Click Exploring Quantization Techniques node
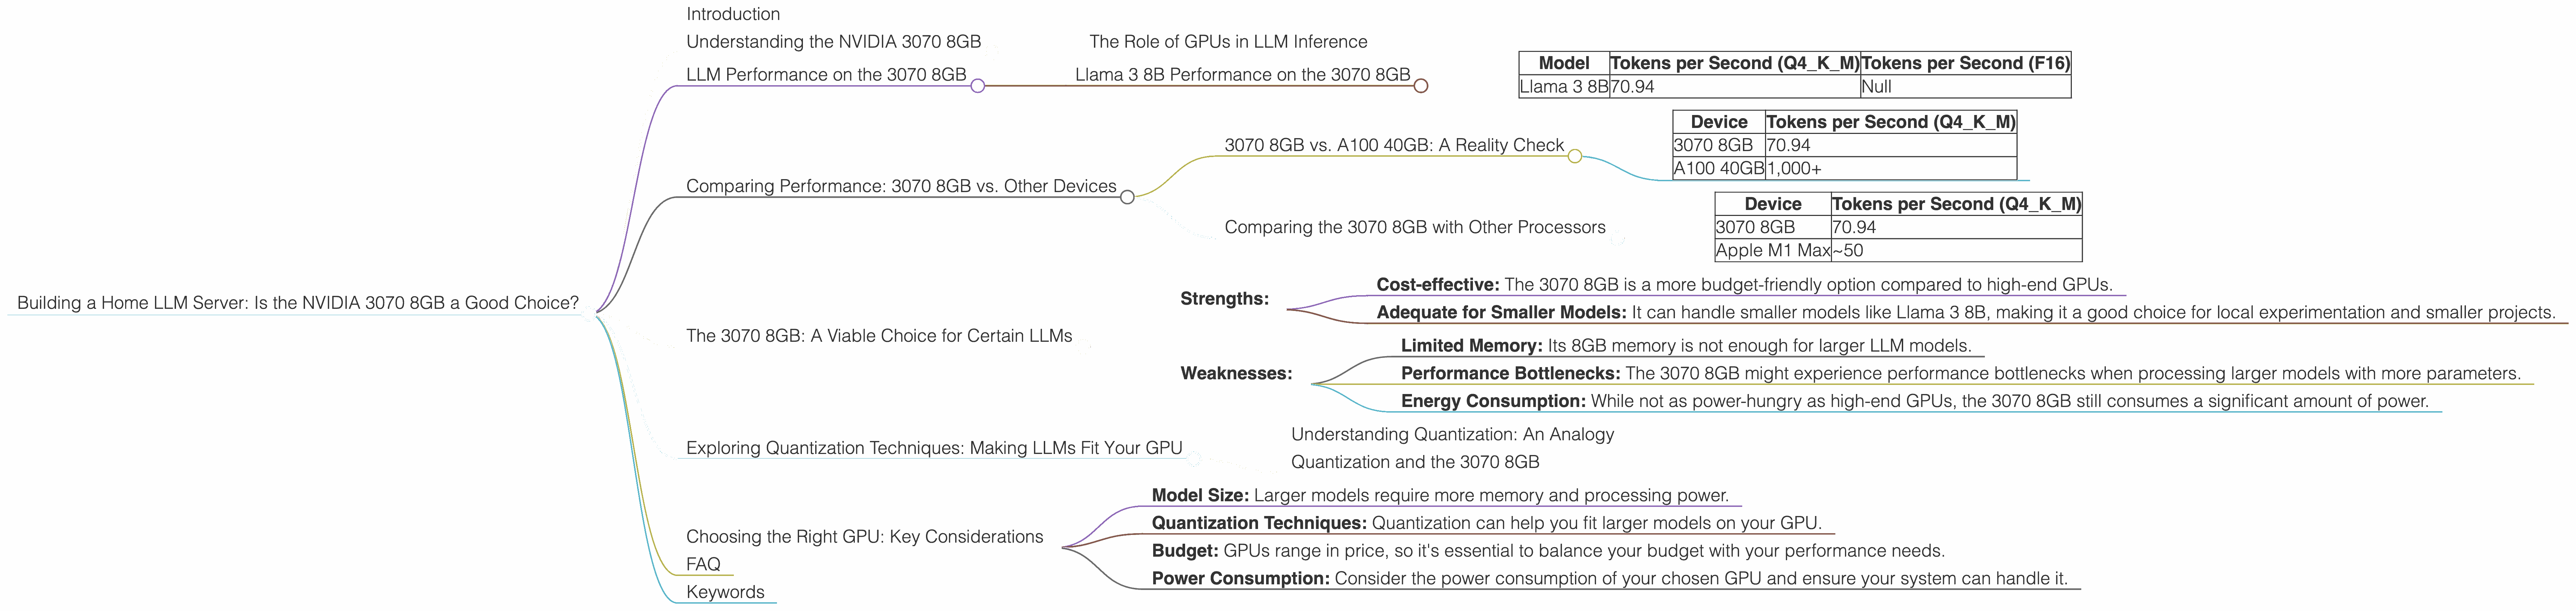This screenshot has width=2576, height=611. coord(933,448)
